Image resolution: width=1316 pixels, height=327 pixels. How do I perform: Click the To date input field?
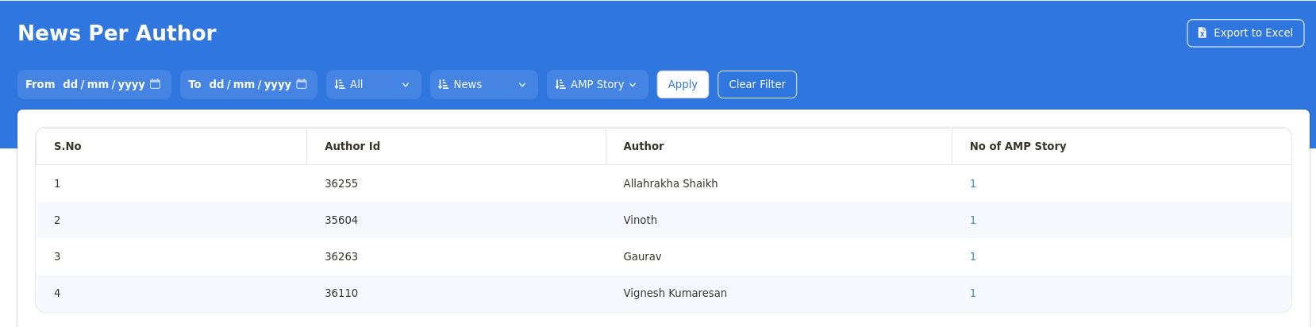pos(249,84)
